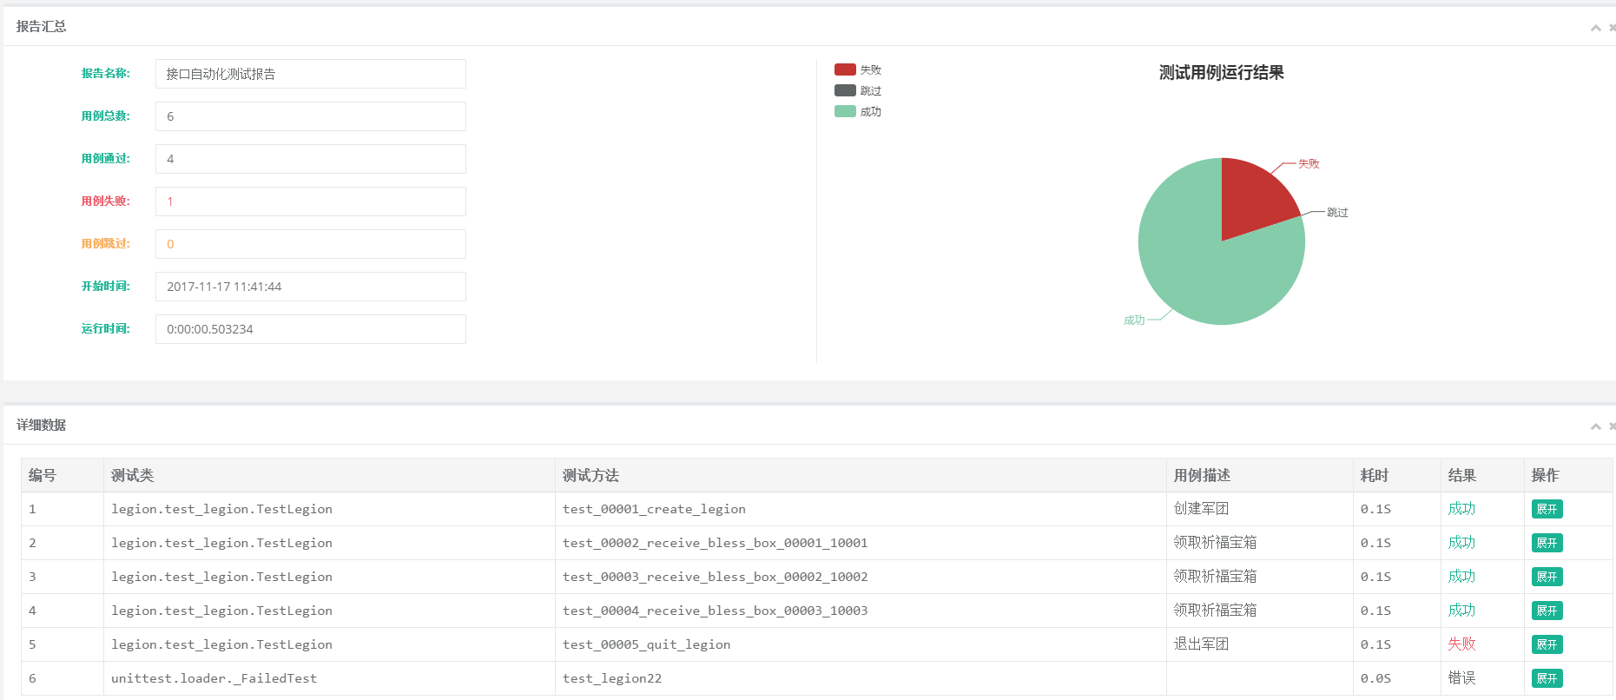
Task: Click the 错误 result in row 6
Action: click(1461, 678)
